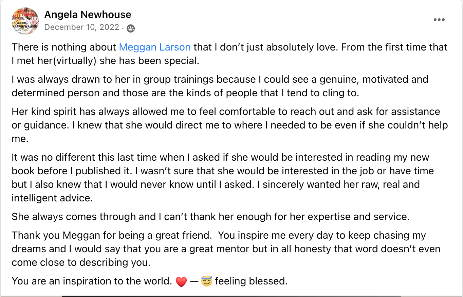Click the words "intelligent advice." in the post
Screen dimensions: 463x297
52,198
